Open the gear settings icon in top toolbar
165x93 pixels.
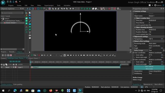(118, 9)
